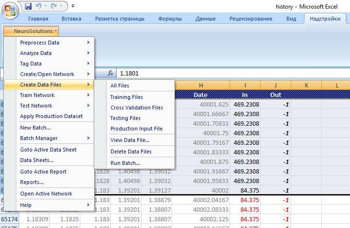This screenshot has height=228, width=350.
Task: Open View Data File...
Action: click(134, 140)
